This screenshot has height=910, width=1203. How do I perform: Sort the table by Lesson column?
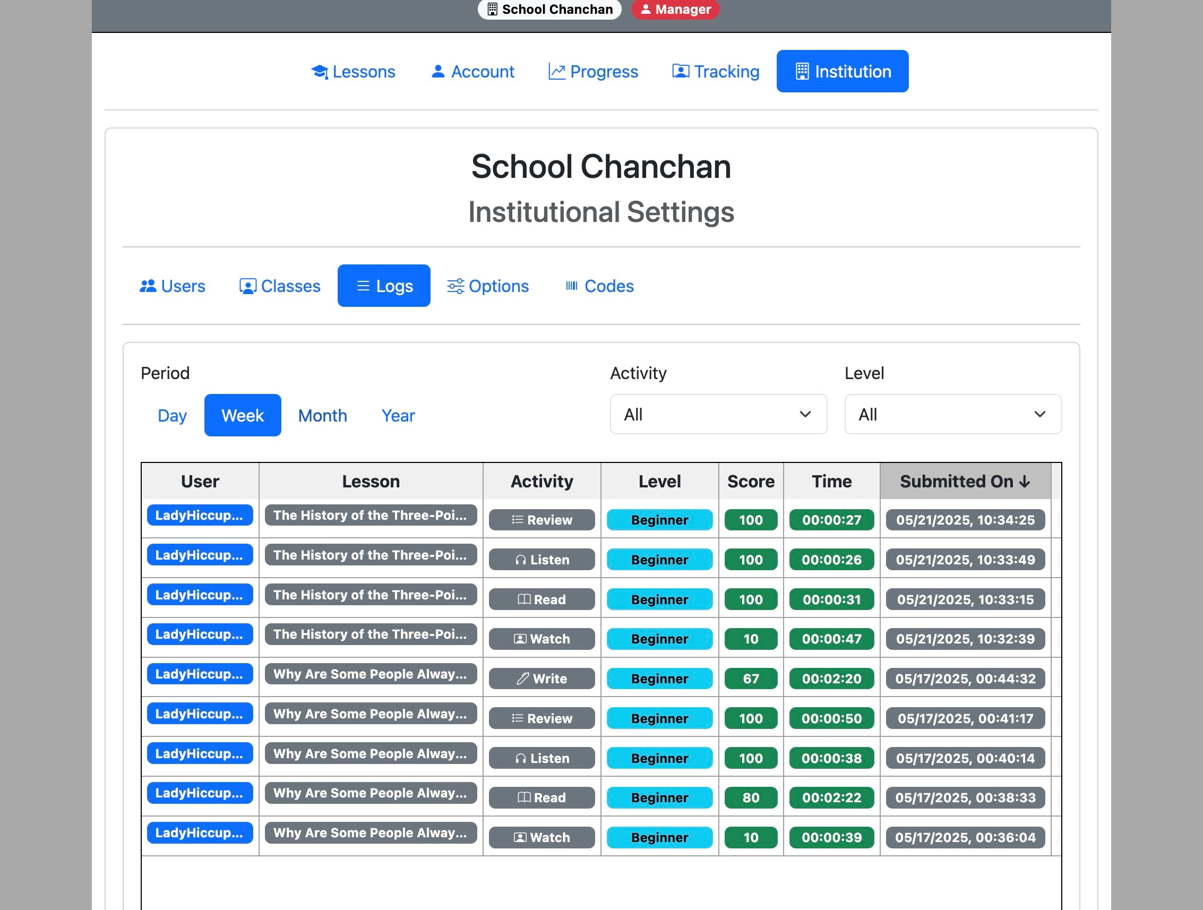click(371, 482)
